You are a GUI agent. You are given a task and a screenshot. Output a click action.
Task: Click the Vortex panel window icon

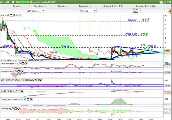coord(15,109)
